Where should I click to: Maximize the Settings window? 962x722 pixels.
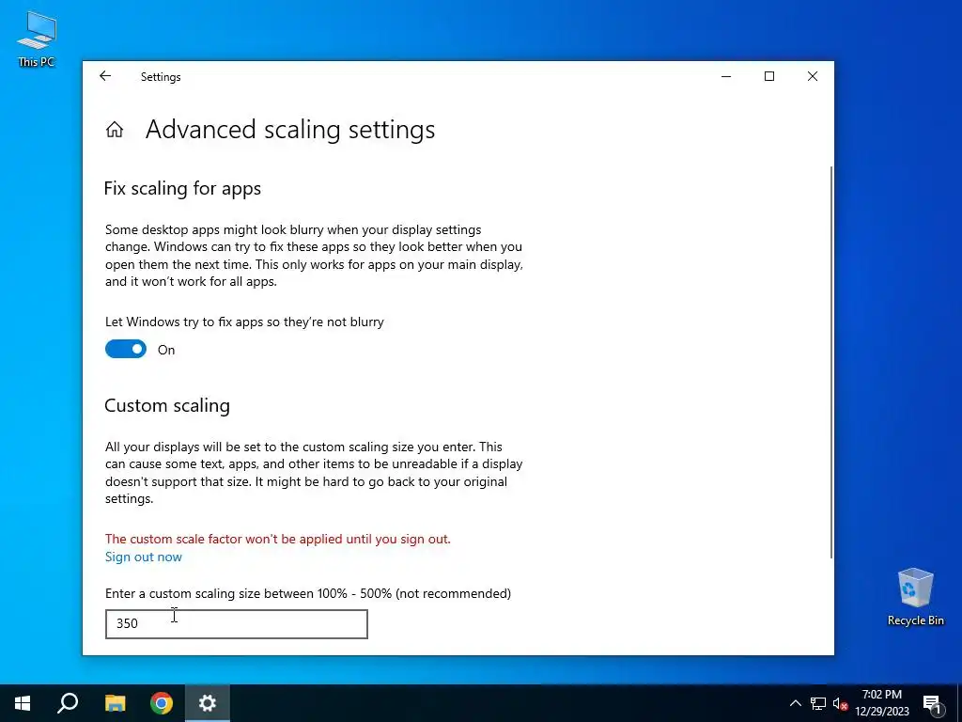pyautogui.click(x=769, y=77)
